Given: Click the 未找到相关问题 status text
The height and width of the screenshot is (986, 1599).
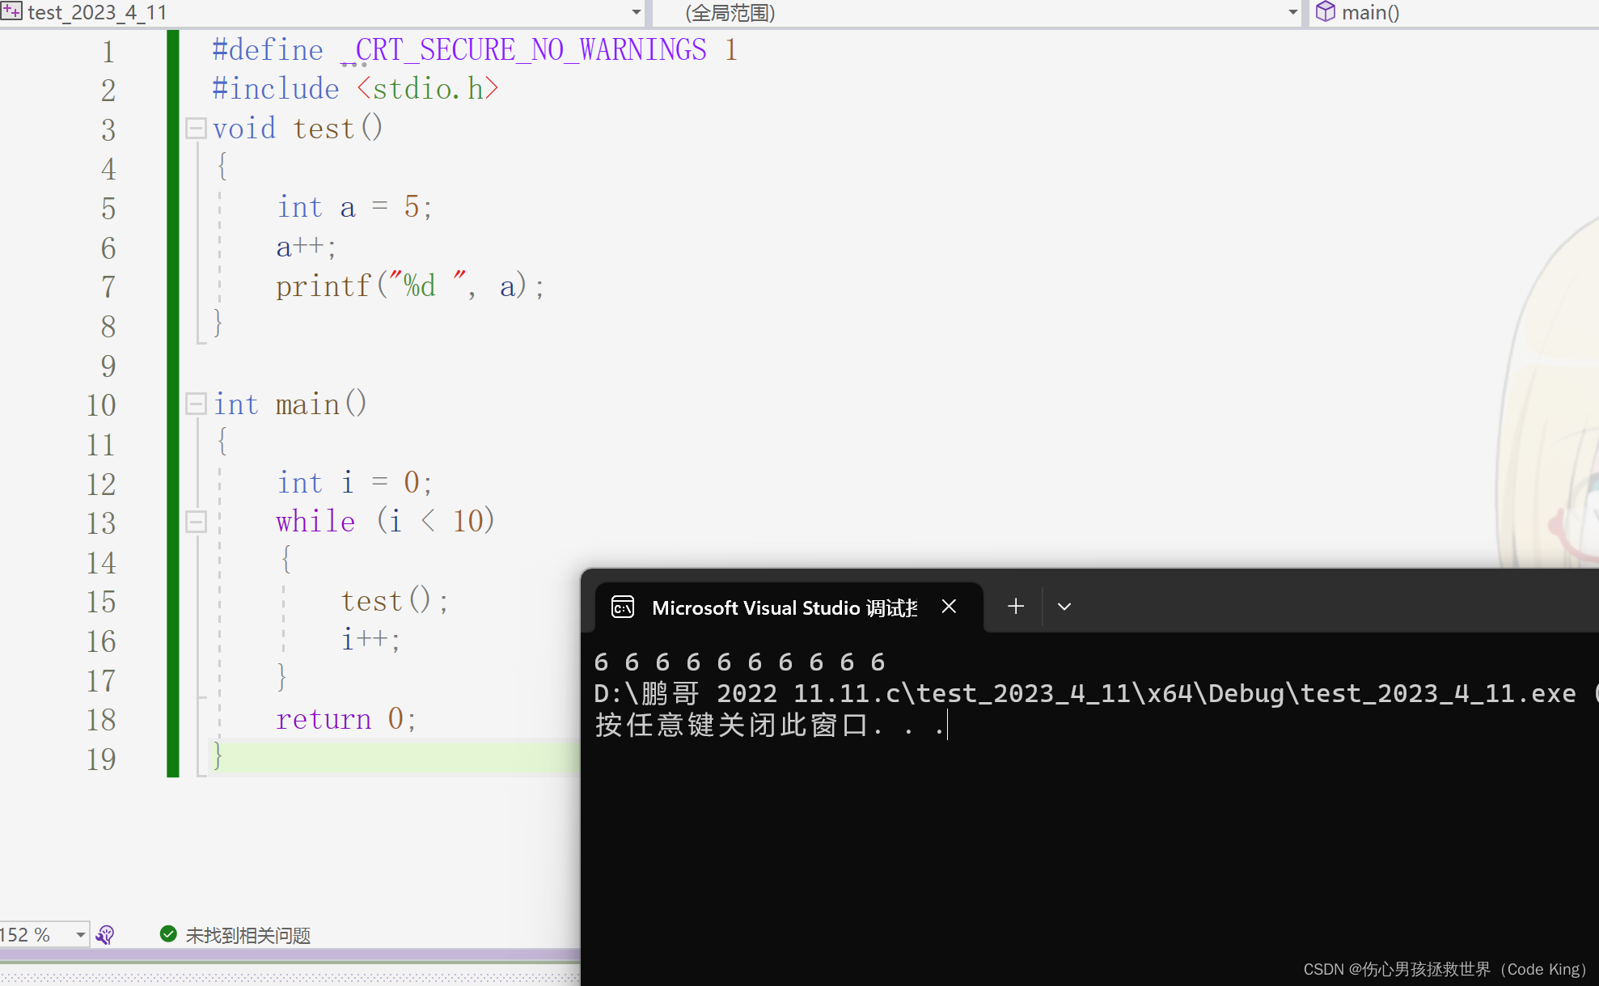Looking at the screenshot, I should [x=247, y=936].
